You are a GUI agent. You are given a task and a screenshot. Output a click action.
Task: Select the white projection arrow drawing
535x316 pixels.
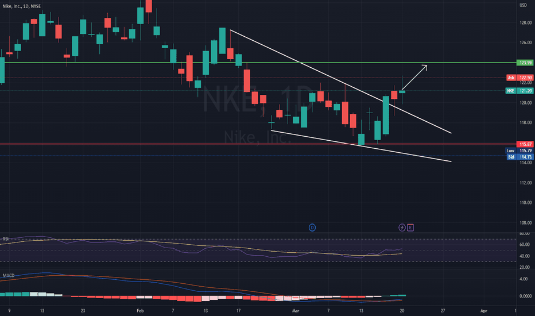[415, 77]
